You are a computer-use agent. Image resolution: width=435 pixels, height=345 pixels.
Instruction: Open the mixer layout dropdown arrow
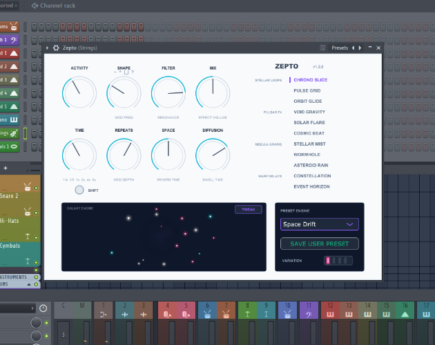(x=32, y=308)
